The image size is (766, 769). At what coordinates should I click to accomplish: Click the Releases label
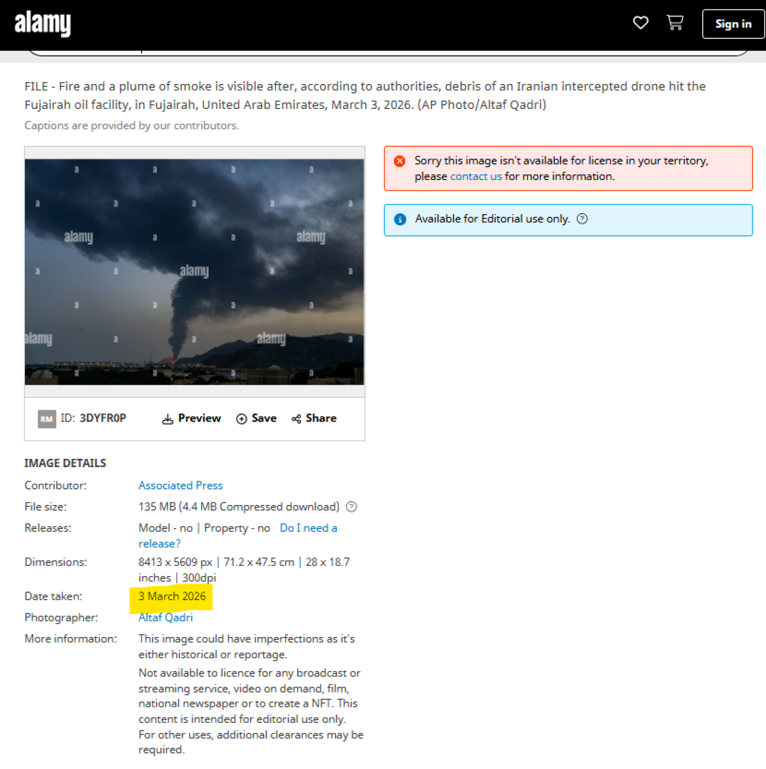point(48,528)
